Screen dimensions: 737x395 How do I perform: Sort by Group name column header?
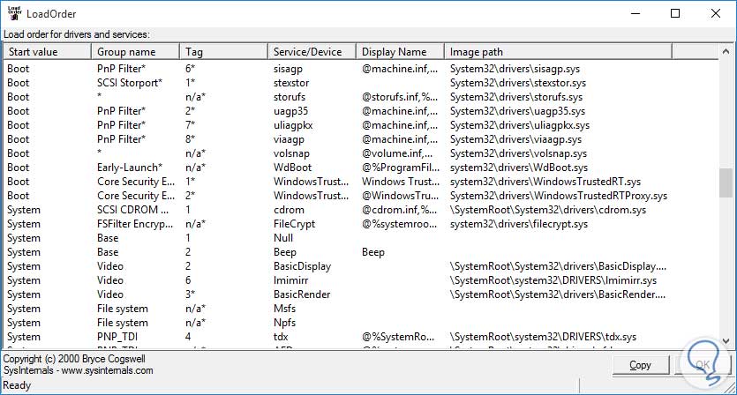coord(135,52)
